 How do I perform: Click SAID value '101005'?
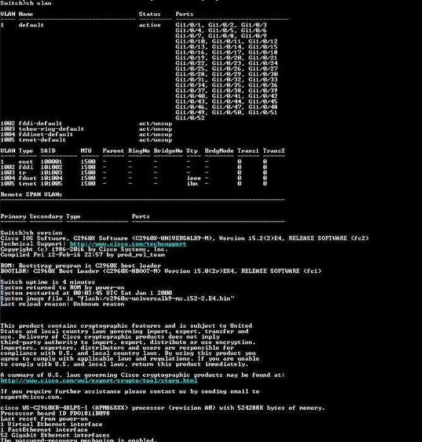click(51, 184)
